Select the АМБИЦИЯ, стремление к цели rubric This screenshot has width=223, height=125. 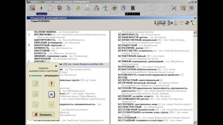51,56
